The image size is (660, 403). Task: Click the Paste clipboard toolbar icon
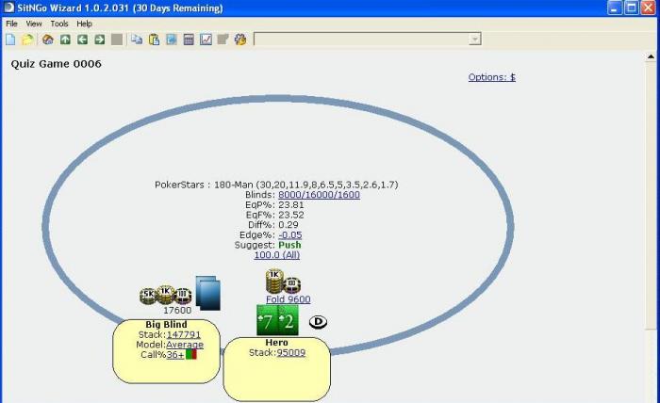coord(154,40)
